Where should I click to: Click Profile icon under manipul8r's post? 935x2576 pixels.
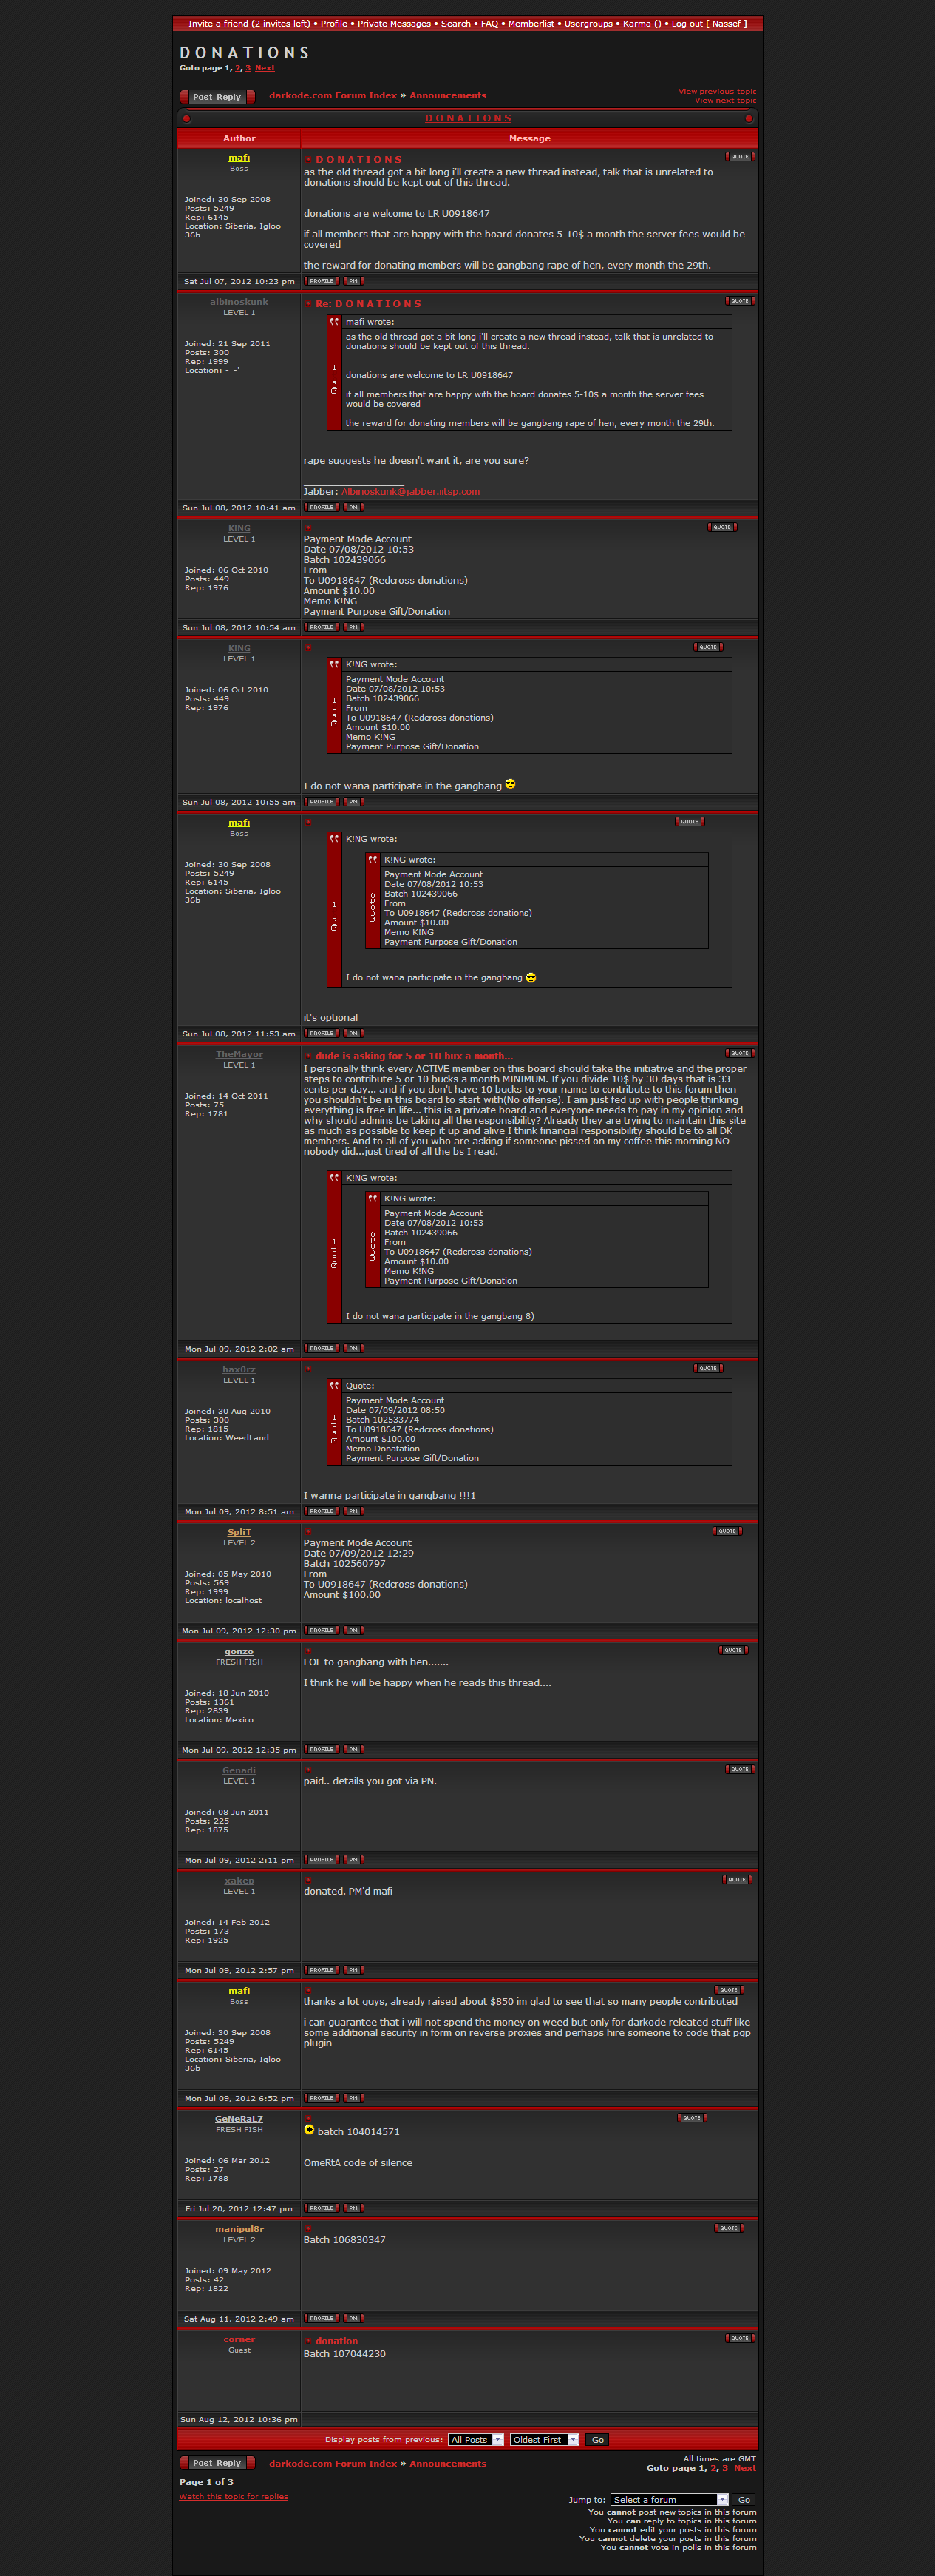[321, 2318]
